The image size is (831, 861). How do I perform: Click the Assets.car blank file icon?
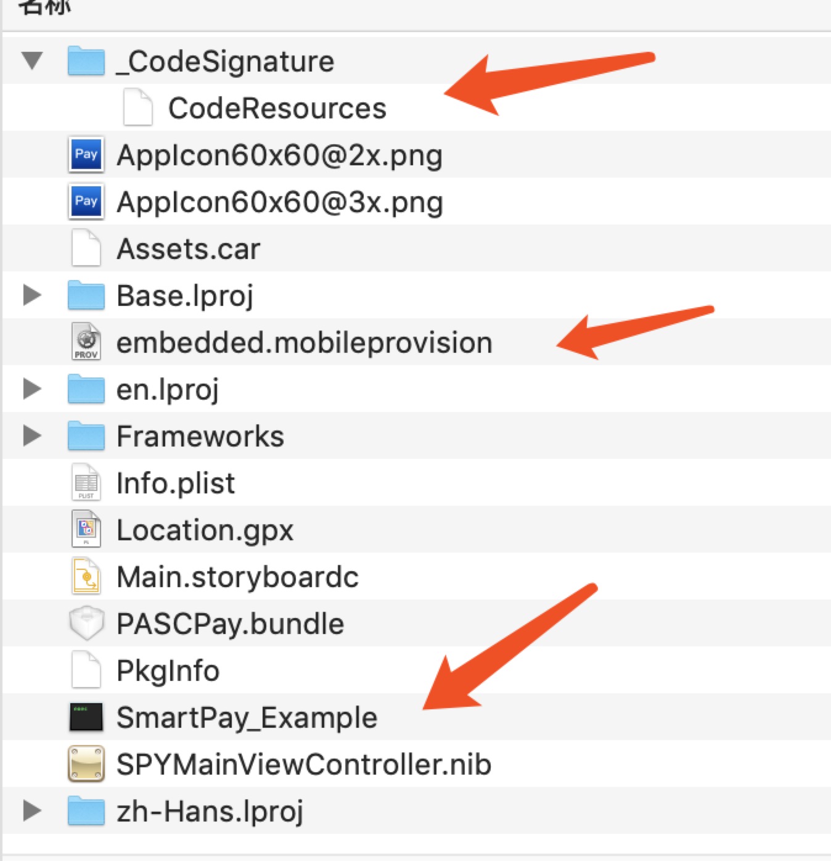86,248
